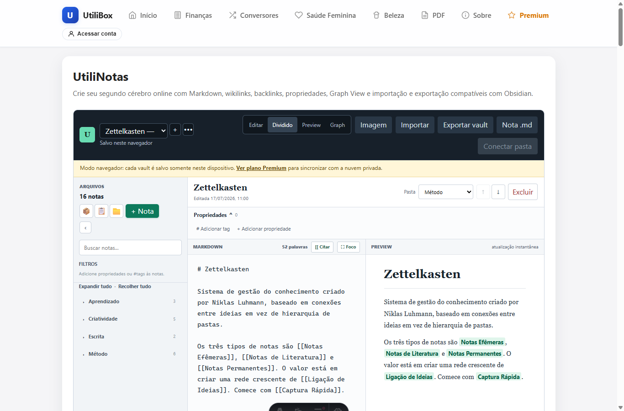Open the Notas Permanentes wikilink

[475, 353]
